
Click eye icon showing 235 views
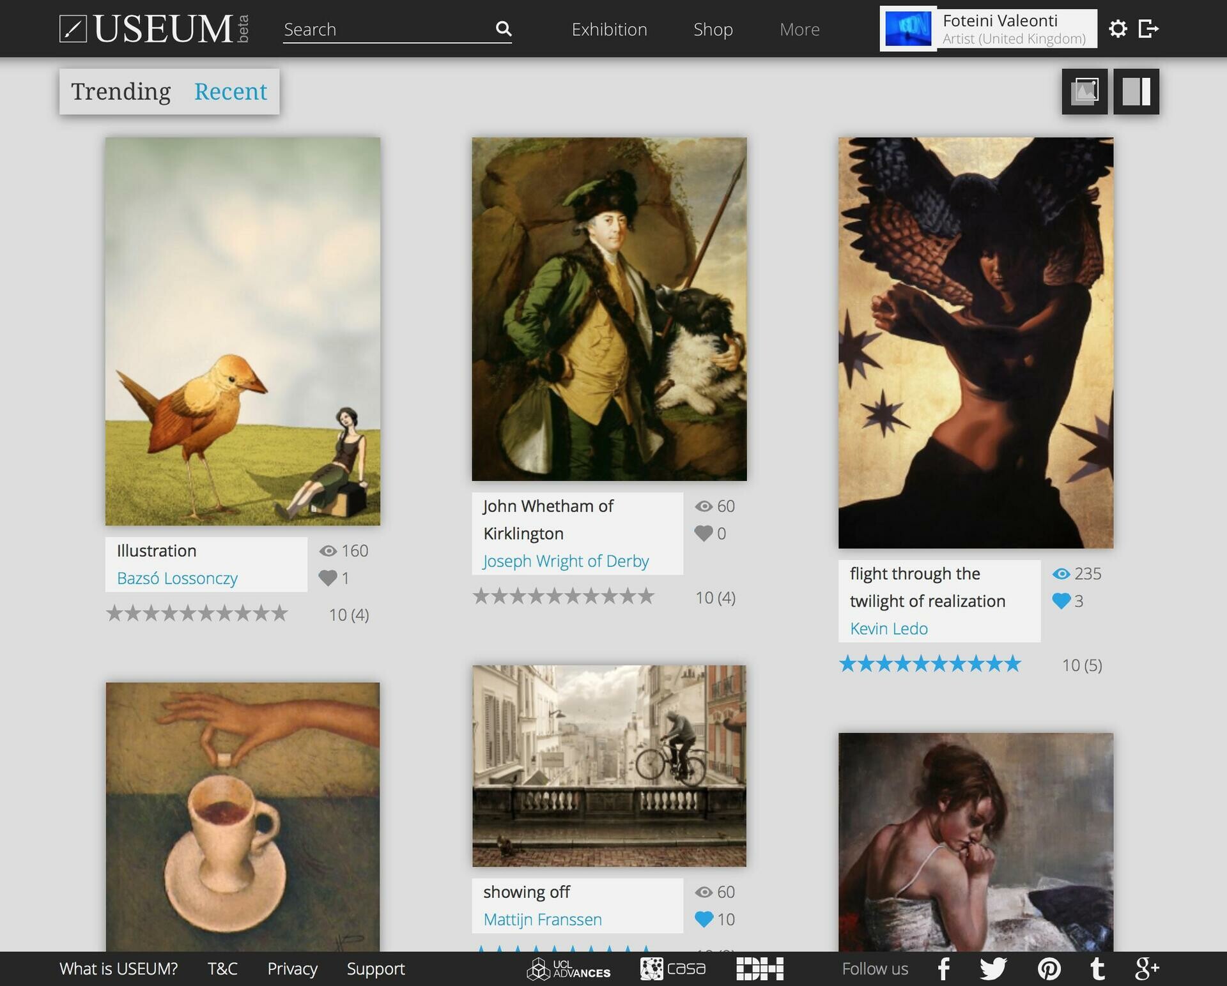coord(1061,573)
